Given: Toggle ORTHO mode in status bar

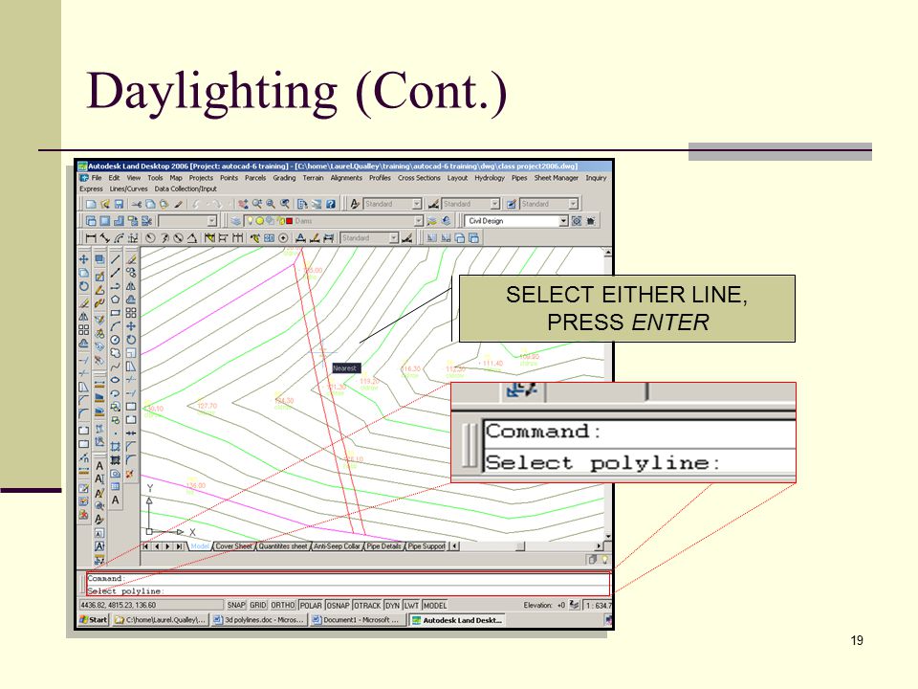Looking at the screenshot, I should point(283,605).
